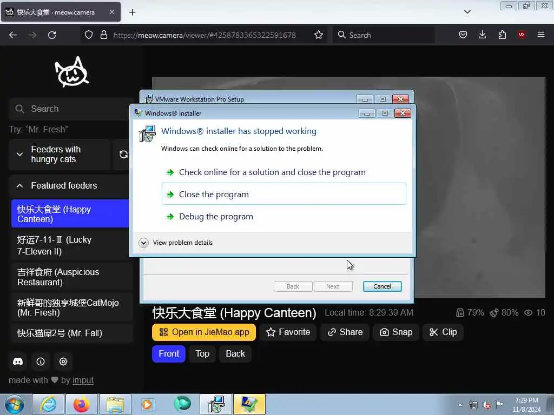Click the muted volume tray icon
Screen dimensions: 554x415
pyautogui.click(x=486, y=405)
